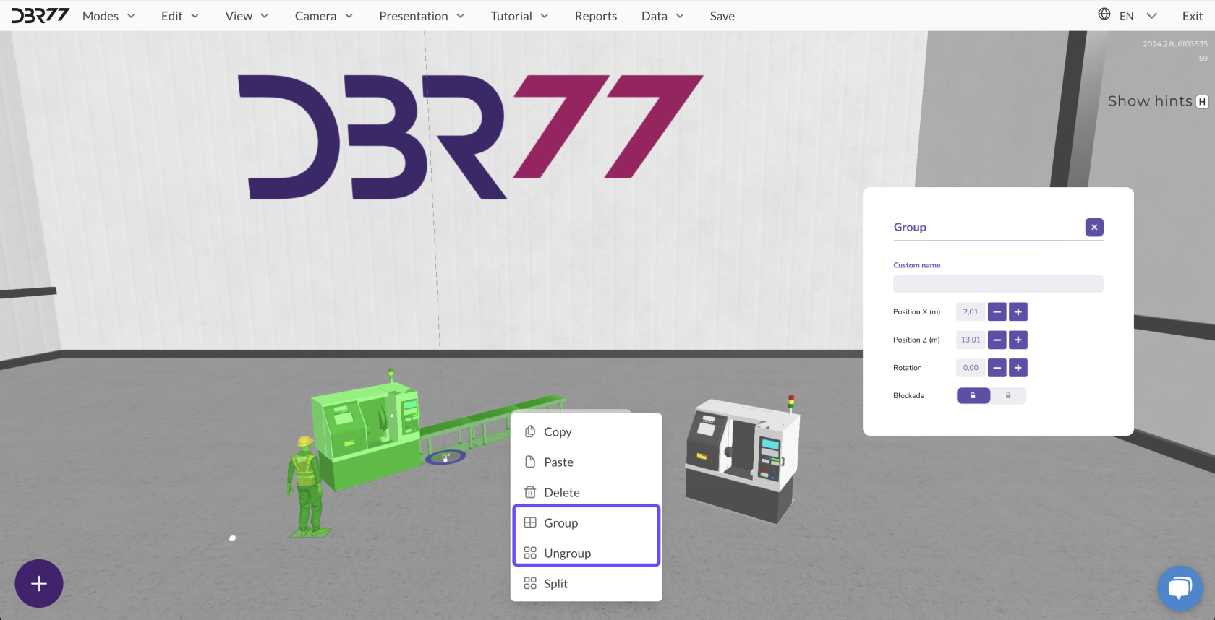Image resolution: width=1215 pixels, height=620 pixels.
Task: Expand the Tutorial dropdown chevron
Action: (544, 16)
